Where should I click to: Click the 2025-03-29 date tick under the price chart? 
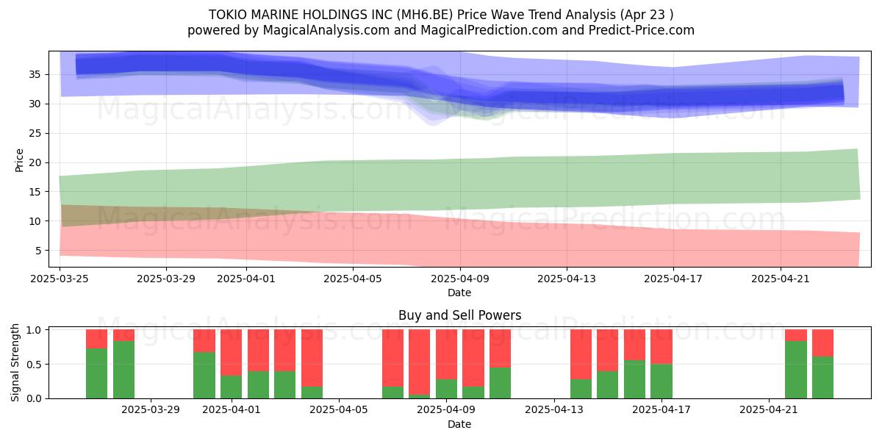pyautogui.click(x=166, y=279)
